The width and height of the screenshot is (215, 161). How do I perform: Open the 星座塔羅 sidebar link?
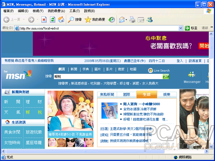pos(34,143)
